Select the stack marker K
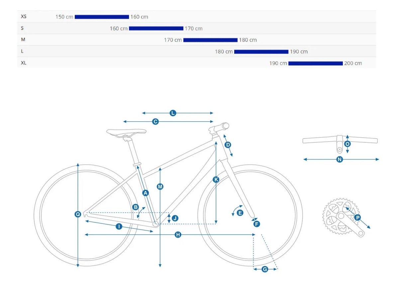Image resolution: width=396 pixels, height=305 pixels. tap(216, 180)
